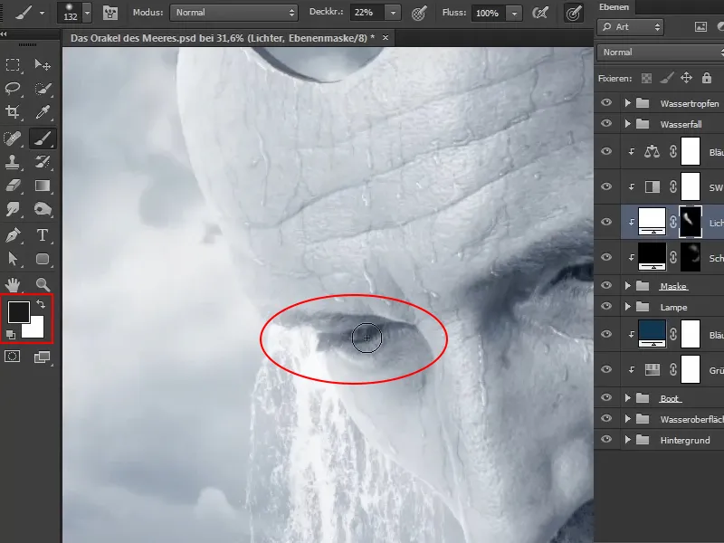Expand the Wassertropfen group
The image size is (724, 543).
coord(627,103)
